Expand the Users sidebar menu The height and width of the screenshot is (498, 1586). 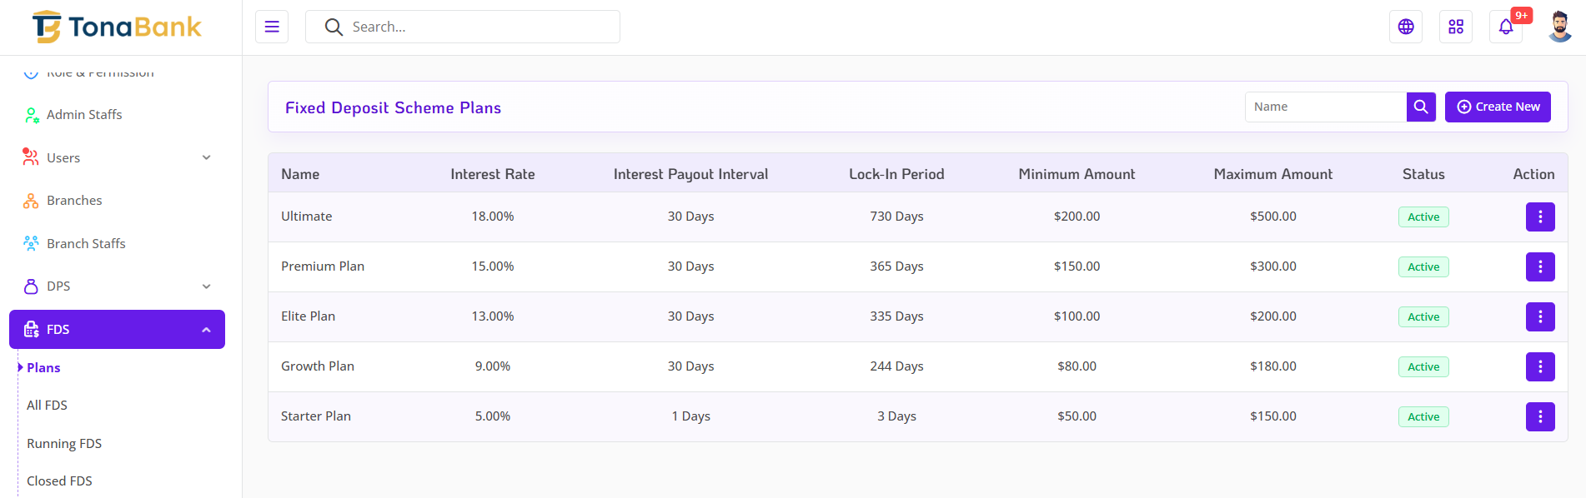(117, 157)
